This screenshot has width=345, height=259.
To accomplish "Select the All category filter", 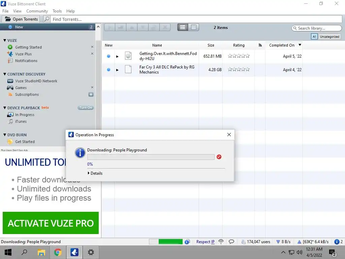I will click(x=314, y=36).
